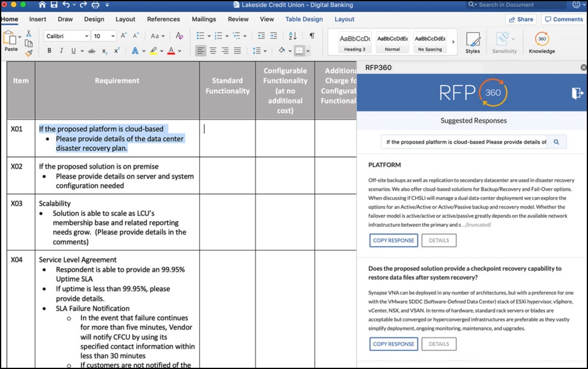Open Styles pane
The width and height of the screenshot is (588, 369).
click(x=473, y=42)
